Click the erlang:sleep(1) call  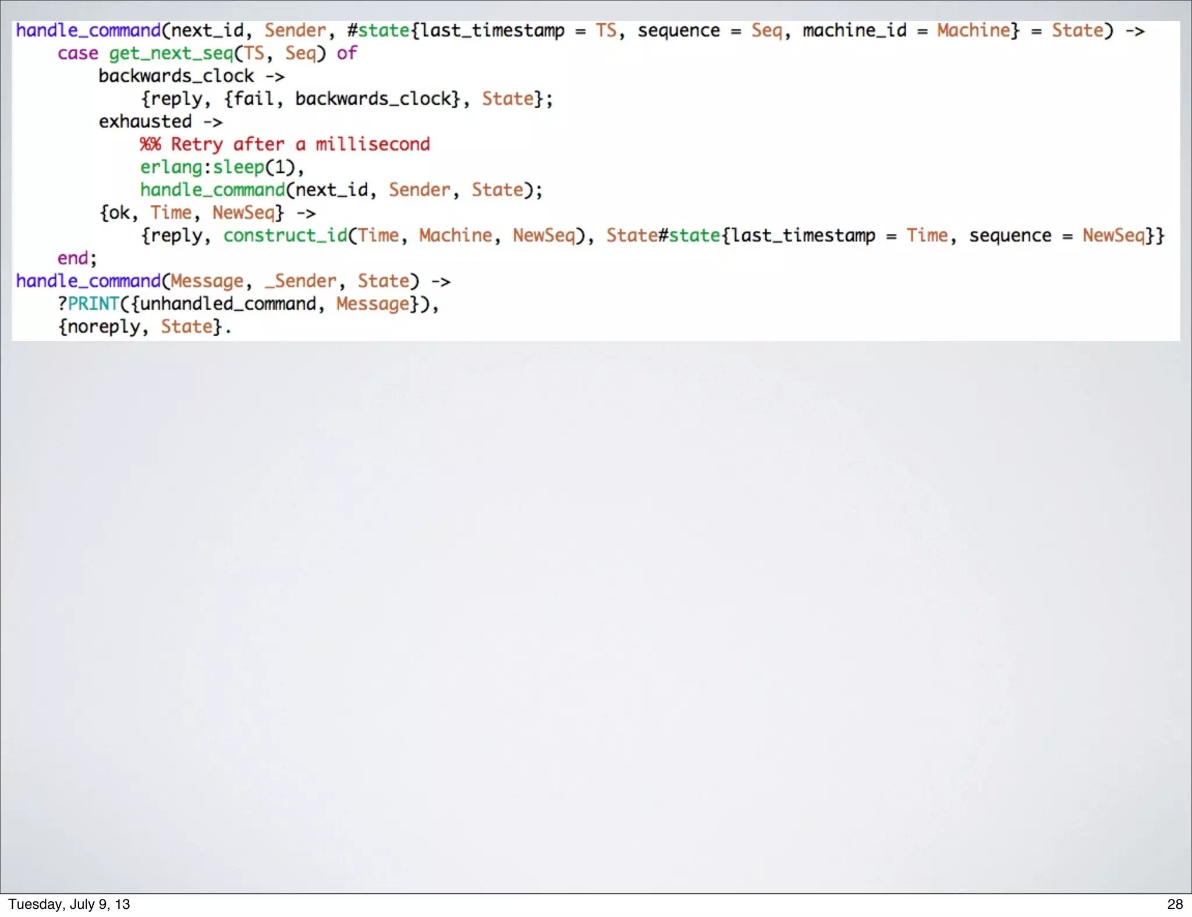[221, 168]
